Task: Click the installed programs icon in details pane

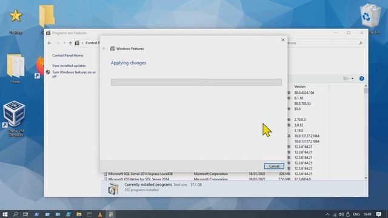Action: (x=113, y=189)
